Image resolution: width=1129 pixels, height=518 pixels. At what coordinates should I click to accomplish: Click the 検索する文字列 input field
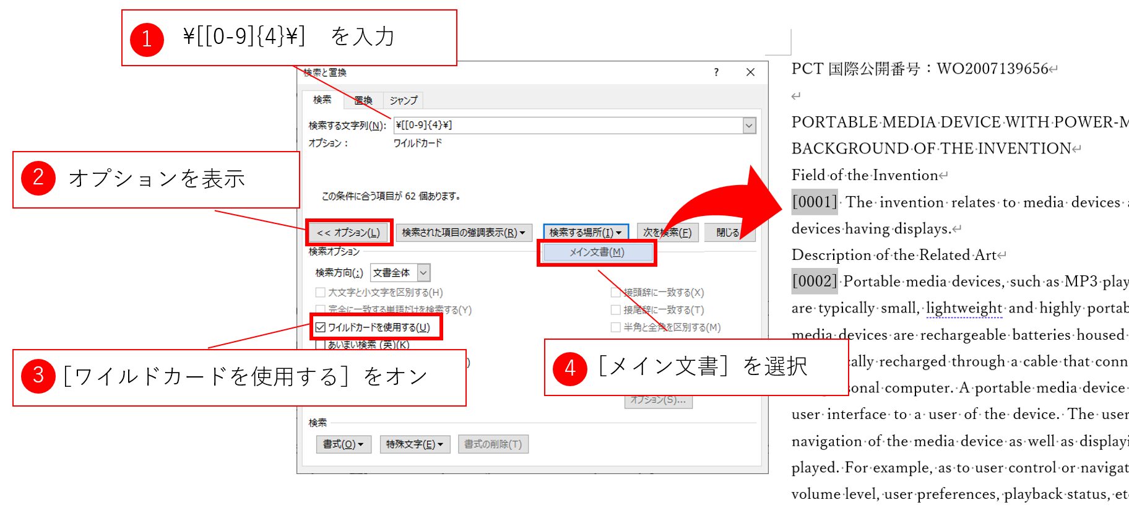point(568,126)
